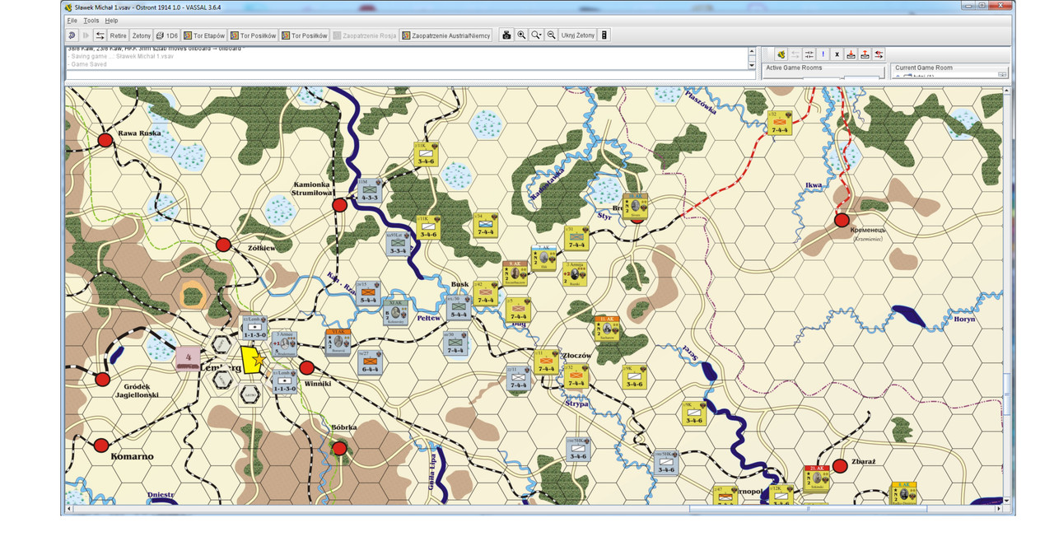
Task: Click the Retire button
Action: (119, 35)
